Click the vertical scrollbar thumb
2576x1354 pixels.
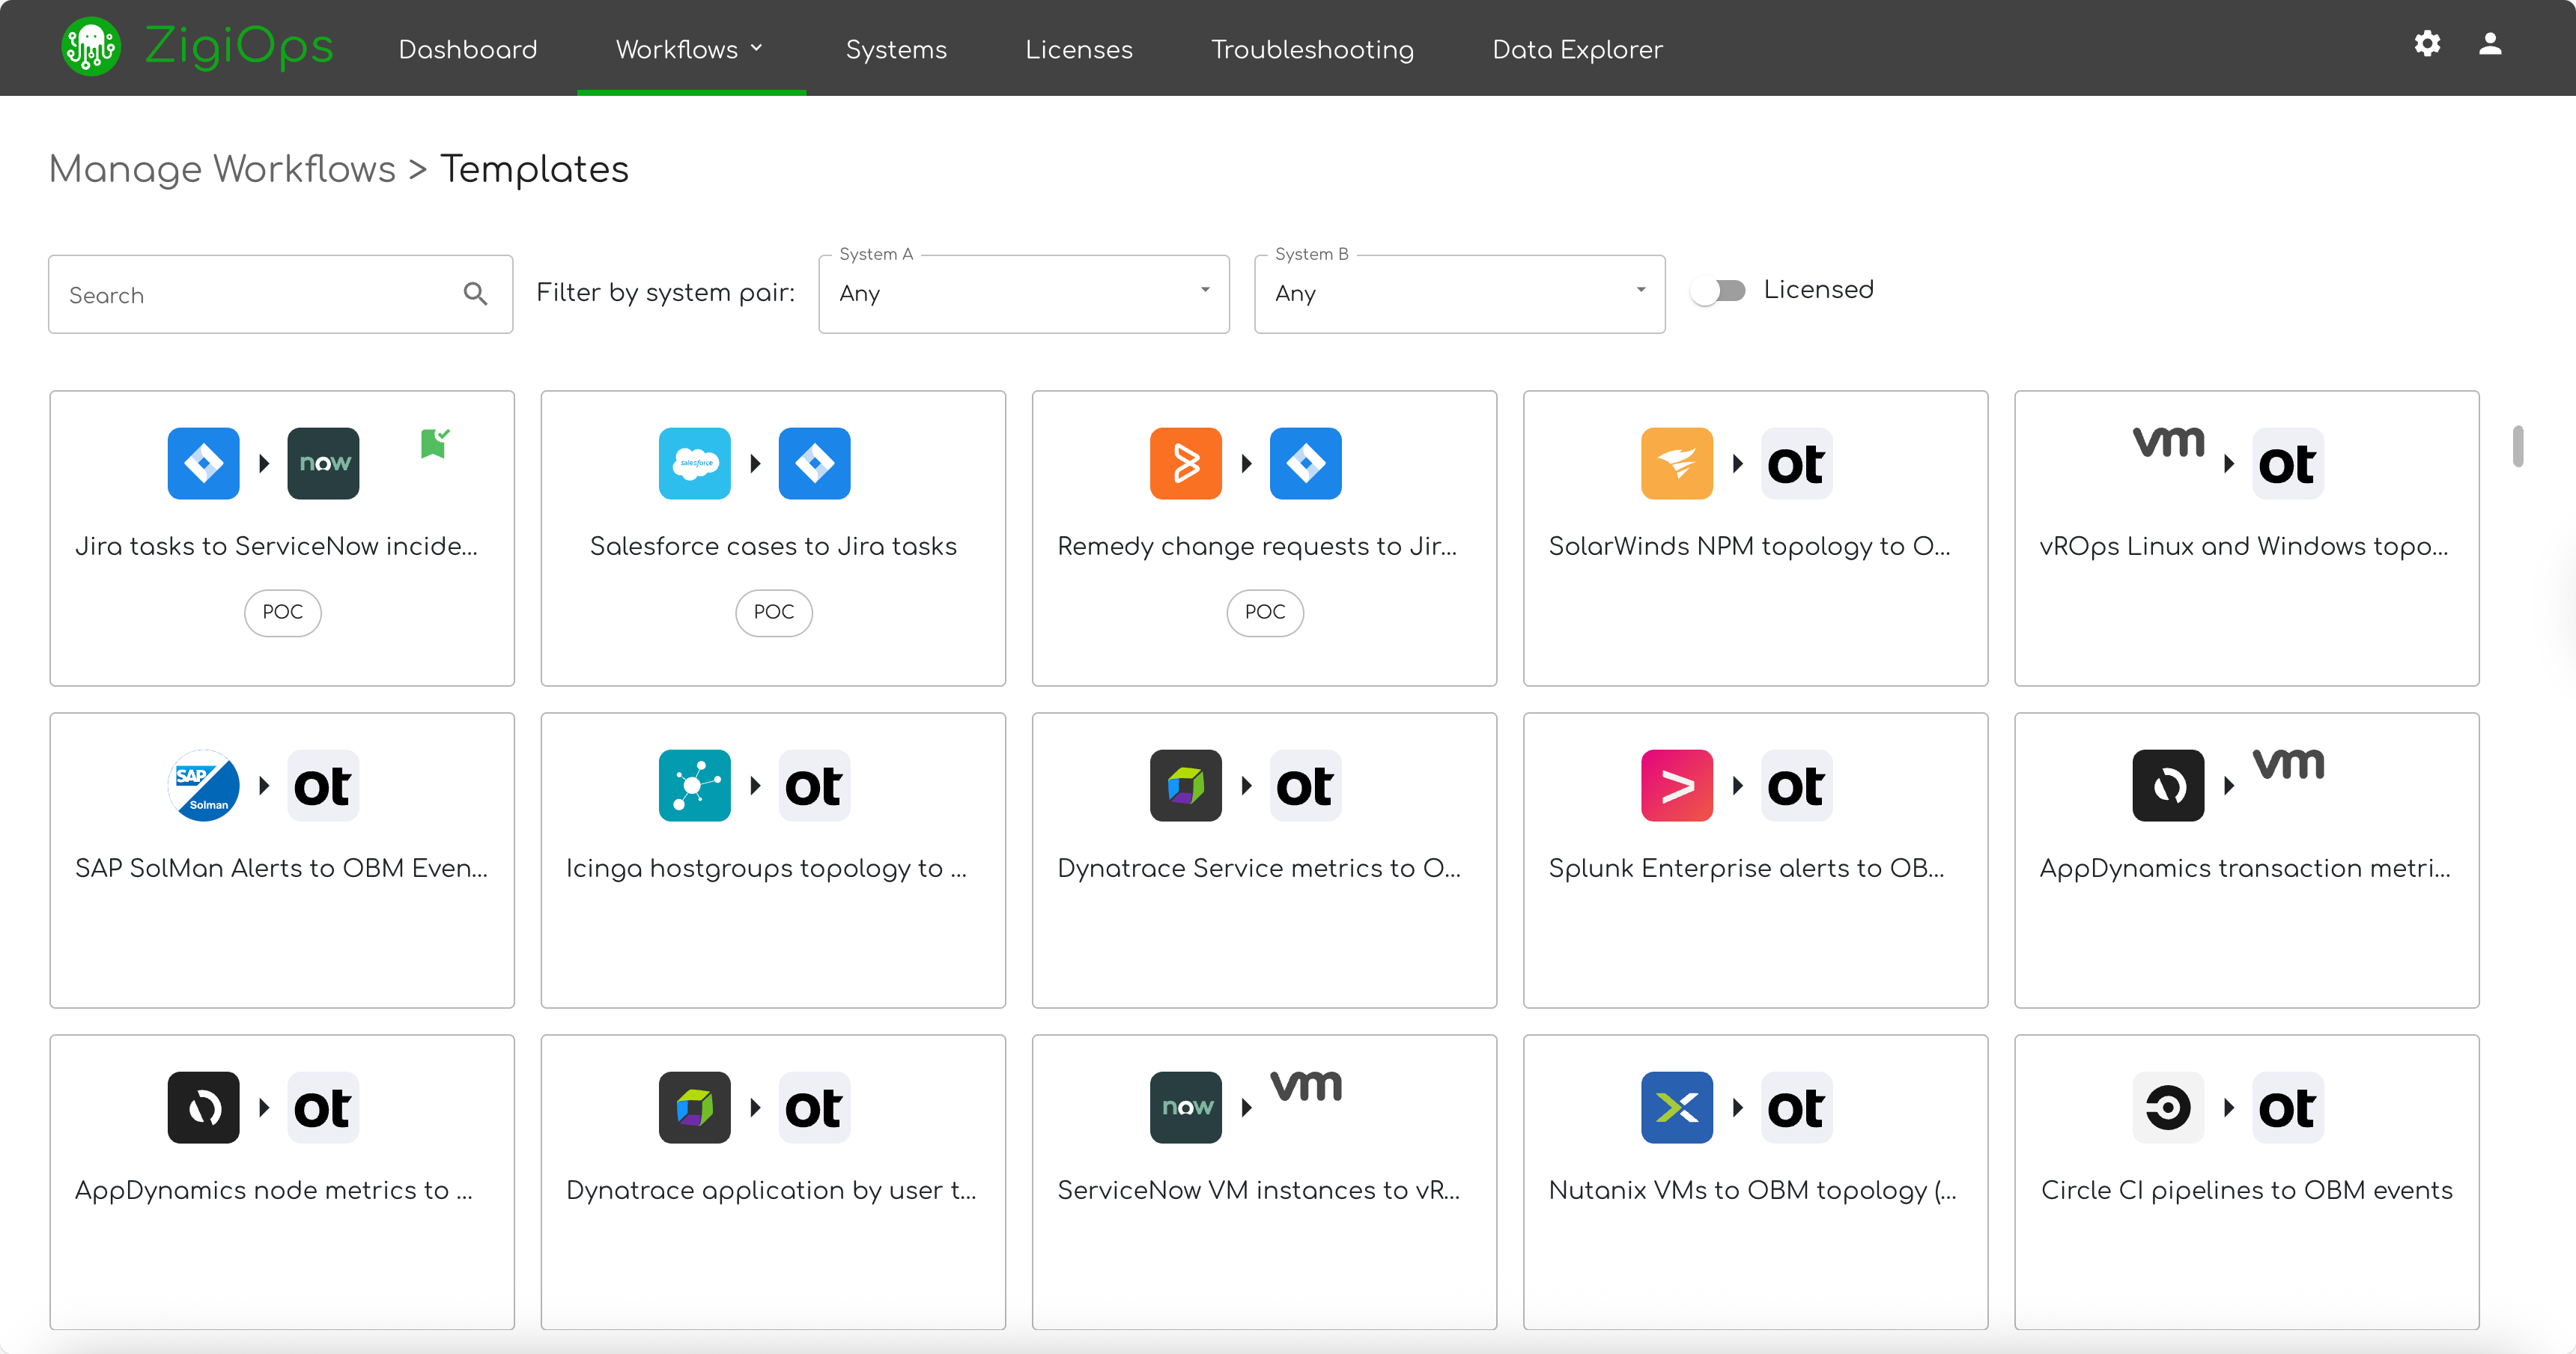coord(2517,446)
